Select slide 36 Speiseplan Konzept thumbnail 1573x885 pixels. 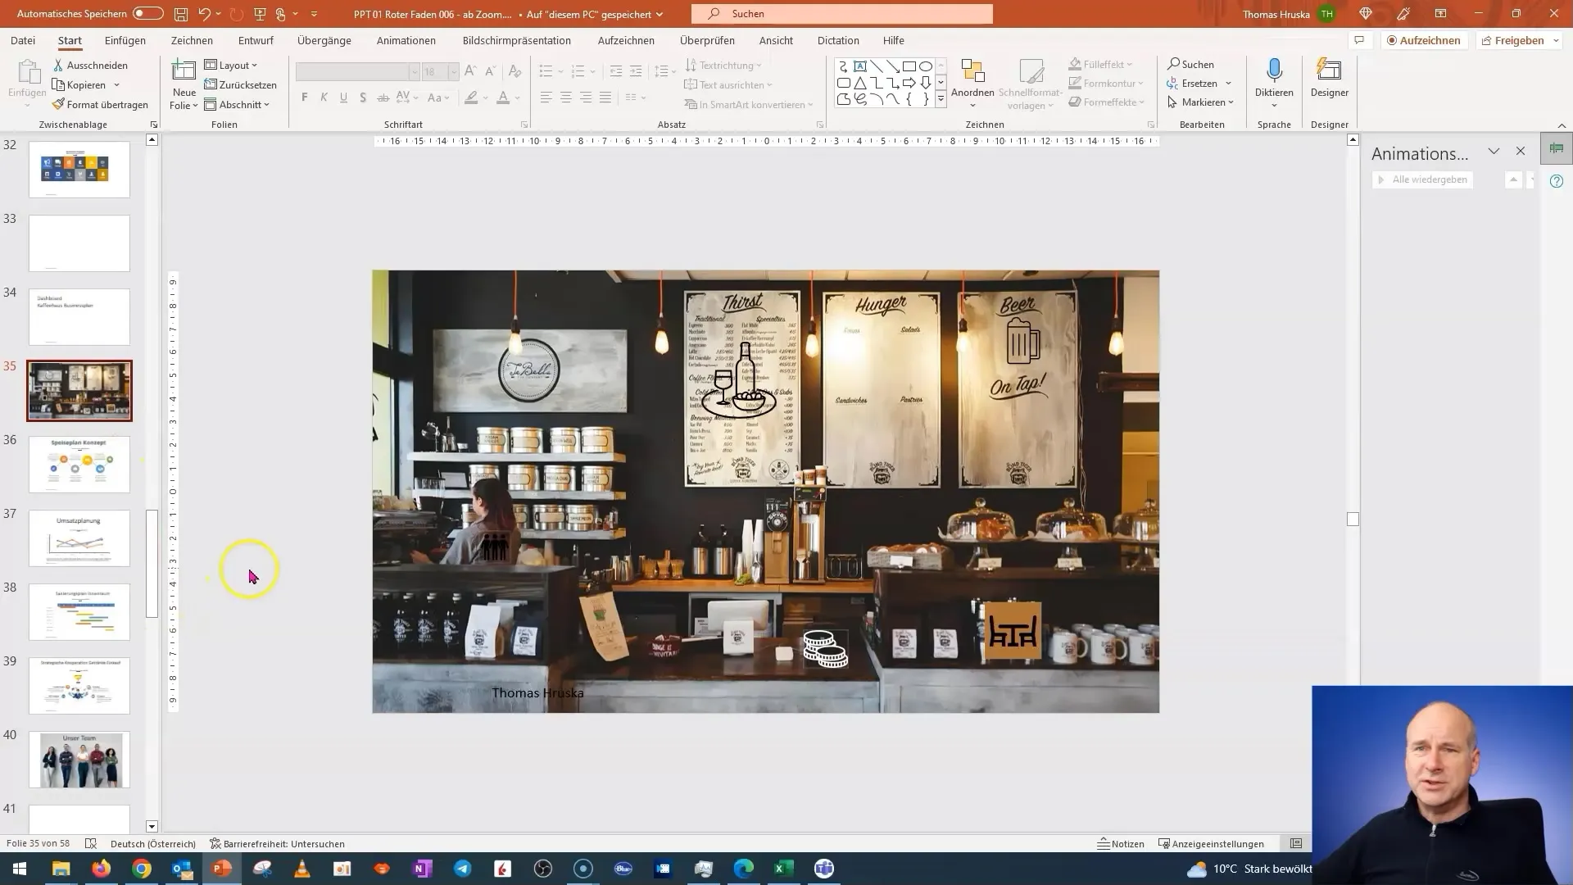[x=79, y=465]
